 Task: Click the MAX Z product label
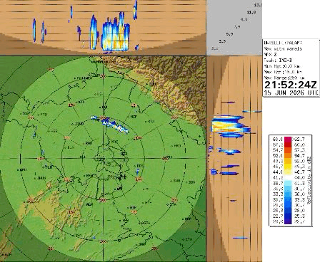[270, 55]
